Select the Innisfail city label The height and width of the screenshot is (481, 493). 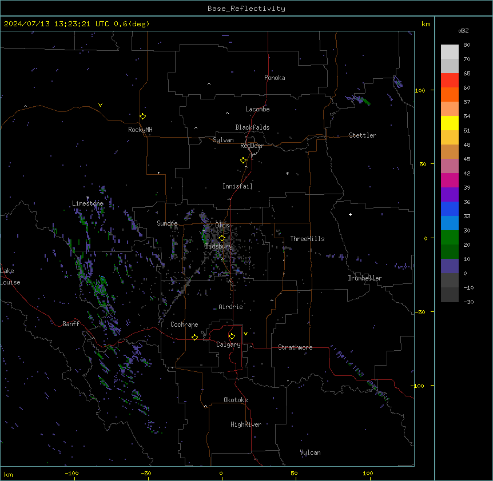(237, 186)
